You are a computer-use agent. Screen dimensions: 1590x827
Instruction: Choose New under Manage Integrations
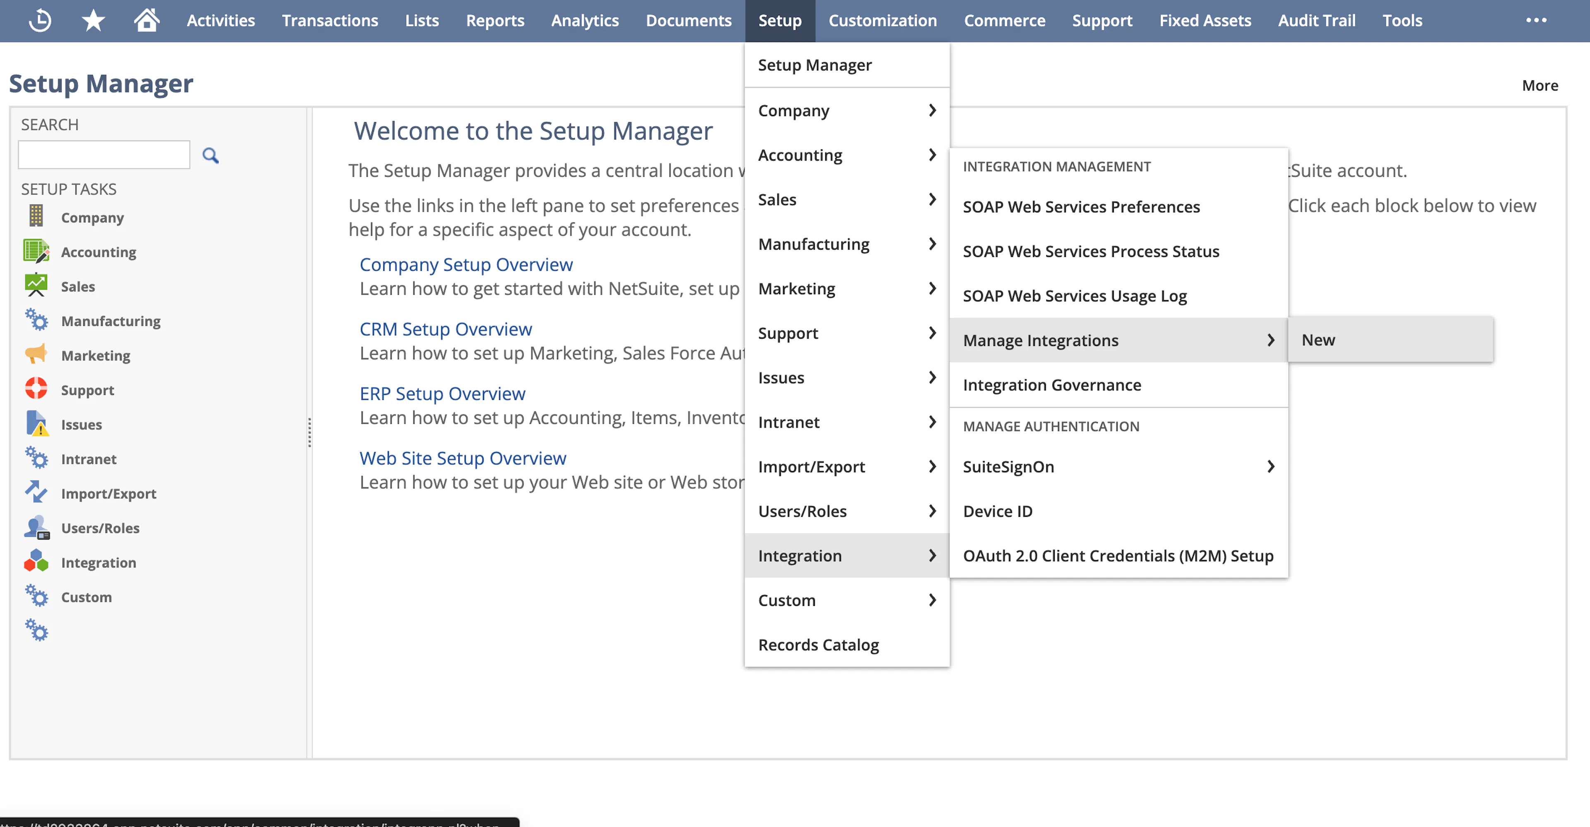(1390, 339)
